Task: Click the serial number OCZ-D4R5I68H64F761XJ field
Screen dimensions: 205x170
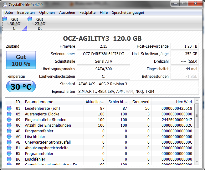Action: coord(104,54)
